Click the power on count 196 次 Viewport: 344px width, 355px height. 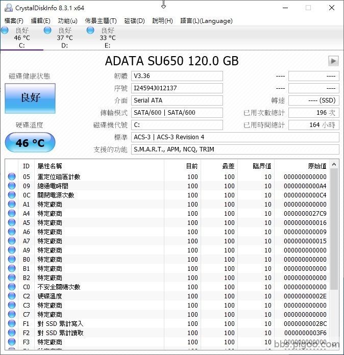pos(314,113)
